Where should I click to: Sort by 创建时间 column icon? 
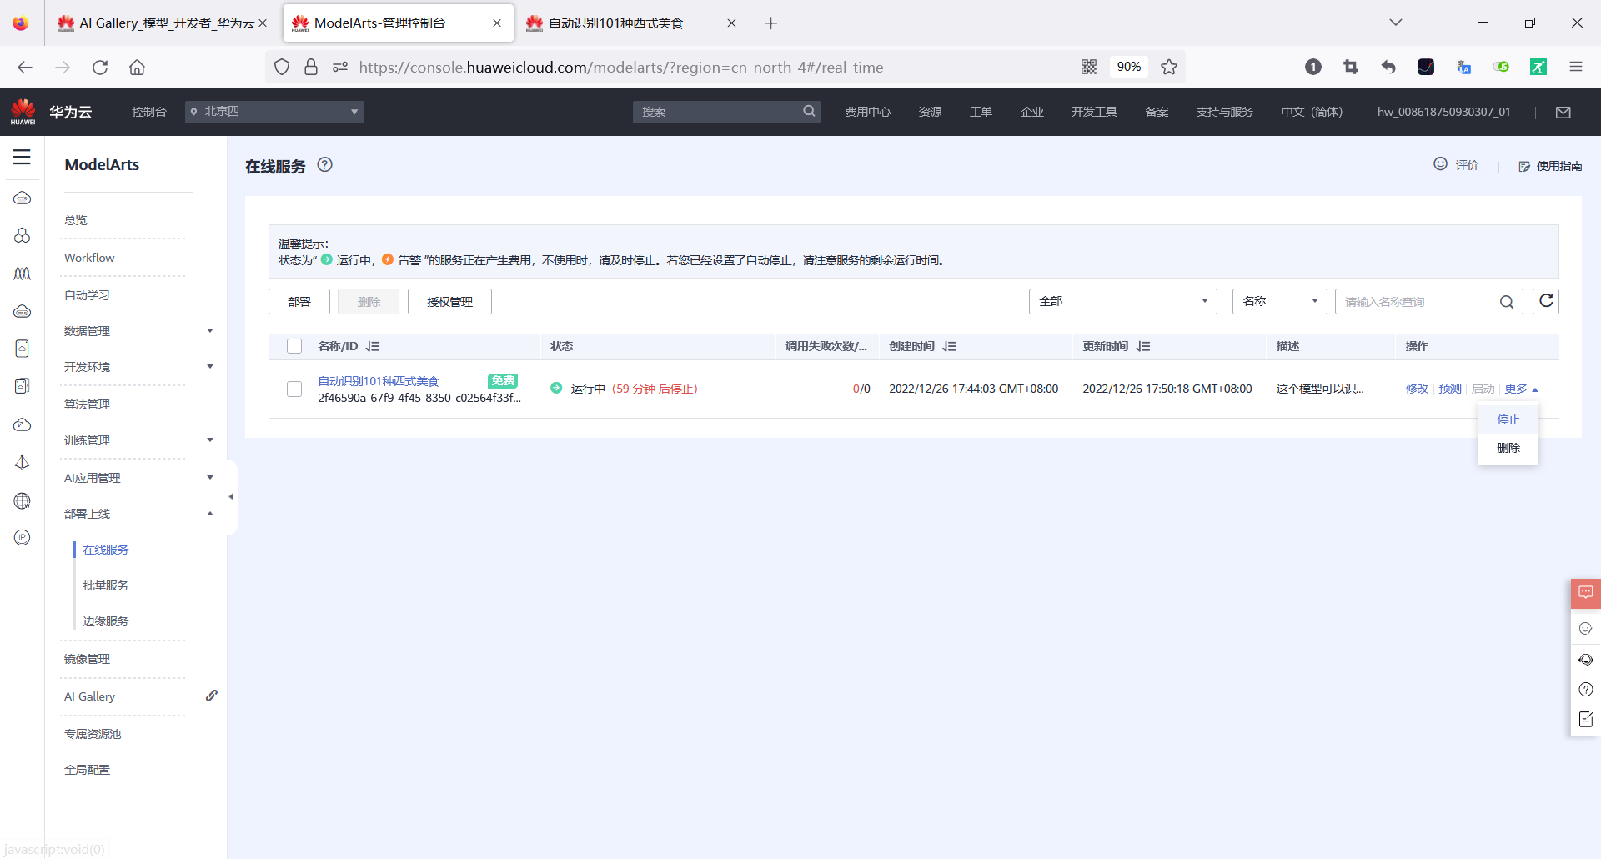[x=950, y=346]
